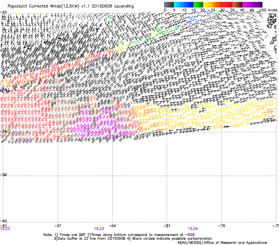Click the '>50 knots' legend label

[268, 10]
